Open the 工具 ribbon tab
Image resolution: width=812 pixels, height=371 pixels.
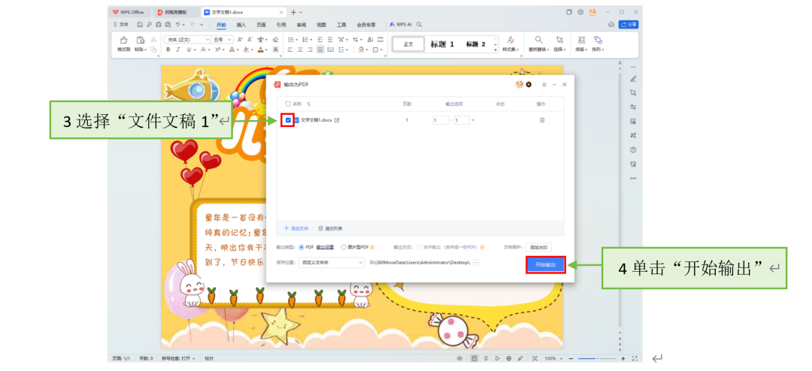click(x=341, y=24)
